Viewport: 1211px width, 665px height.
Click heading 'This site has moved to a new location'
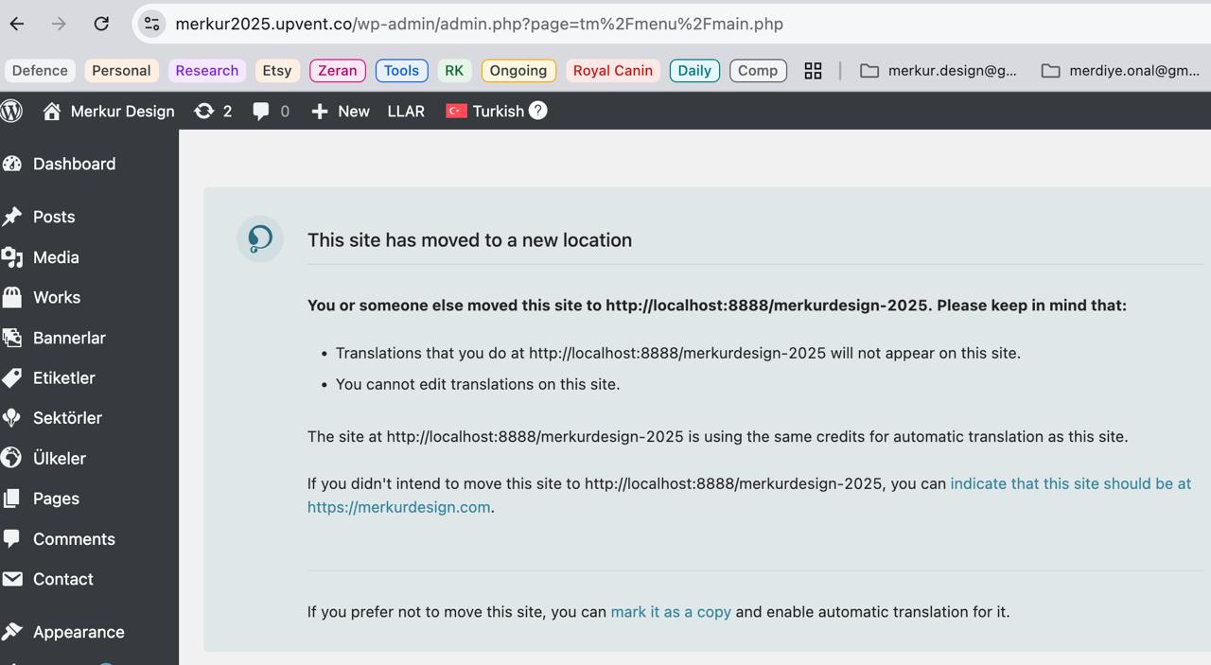(469, 240)
